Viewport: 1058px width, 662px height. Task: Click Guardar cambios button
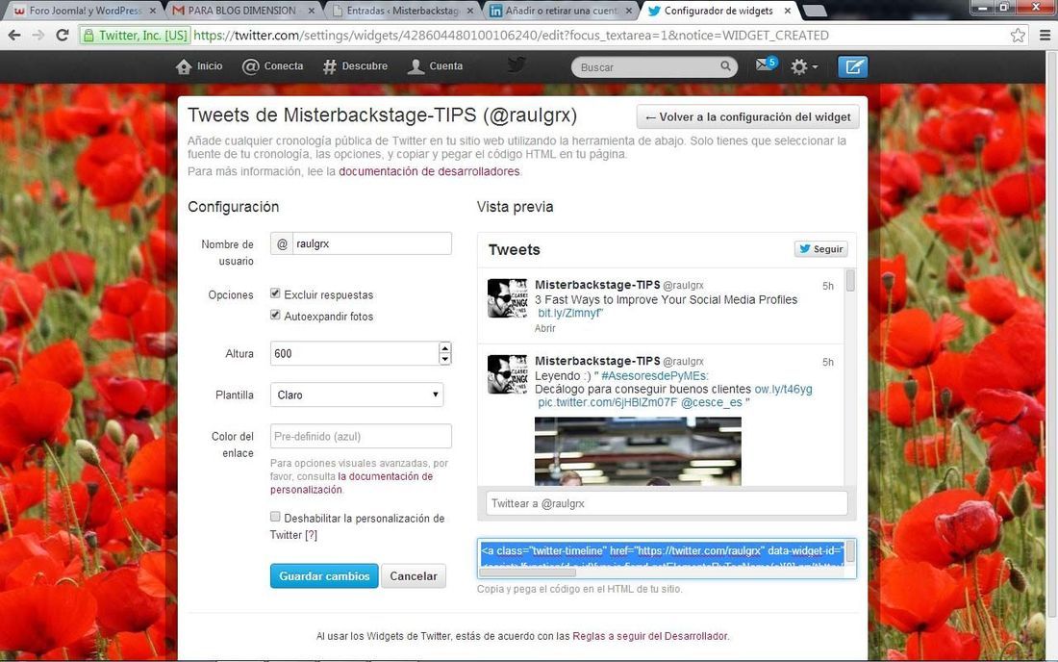point(324,575)
